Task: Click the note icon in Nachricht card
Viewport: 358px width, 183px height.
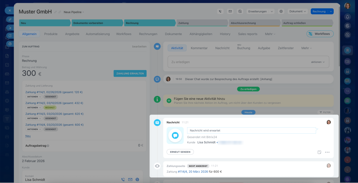Action: [x=319, y=152]
